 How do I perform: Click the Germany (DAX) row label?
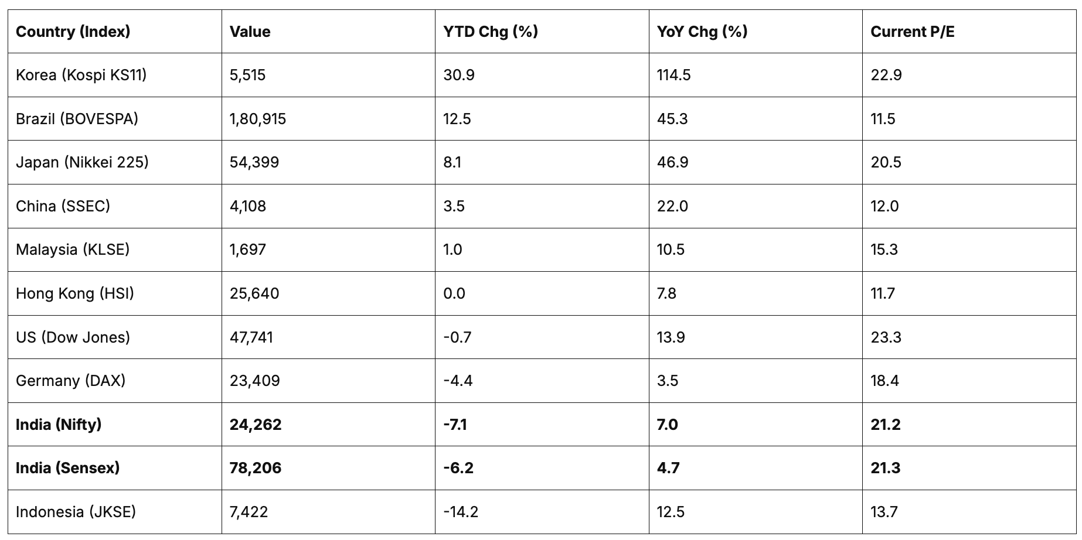point(70,381)
